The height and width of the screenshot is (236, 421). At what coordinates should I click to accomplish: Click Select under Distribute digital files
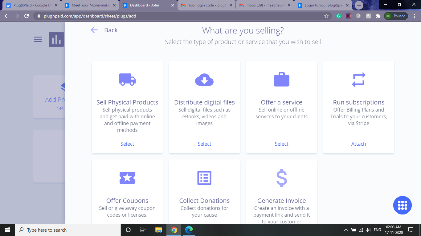click(x=204, y=144)
